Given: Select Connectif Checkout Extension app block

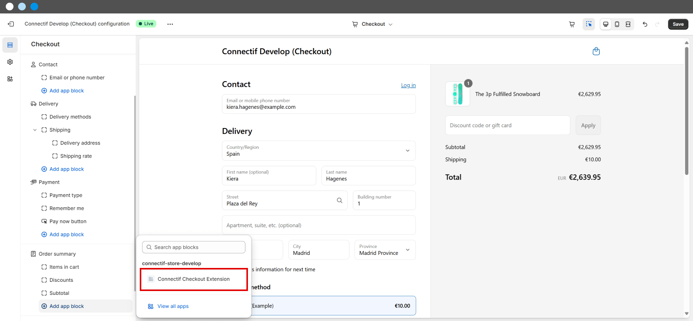Looking at the screenshot, I should pyautogui.click(x=194, y=279).
